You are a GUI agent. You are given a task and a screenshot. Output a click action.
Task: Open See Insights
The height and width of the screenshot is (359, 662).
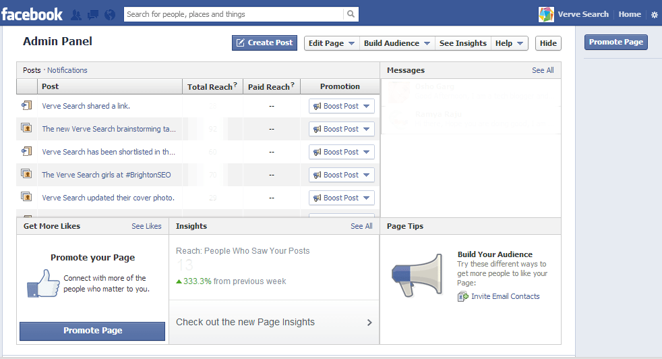click(x=462, y=43)
